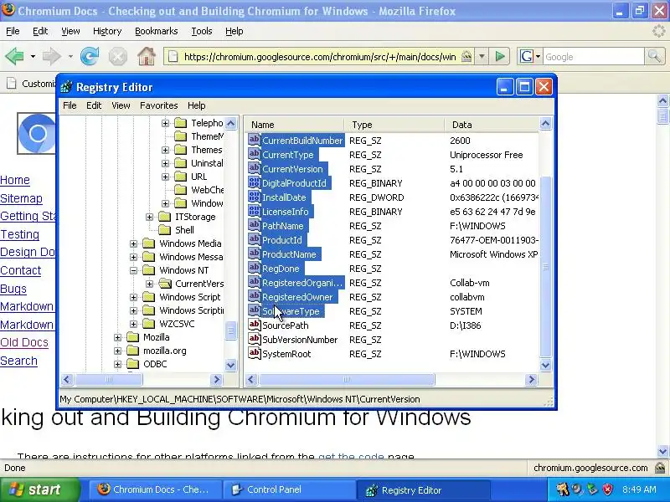Click CurrentBuildNumber value icon
Image resolution: width=670 pixels, height=502 pixels.
pos(255,140)
